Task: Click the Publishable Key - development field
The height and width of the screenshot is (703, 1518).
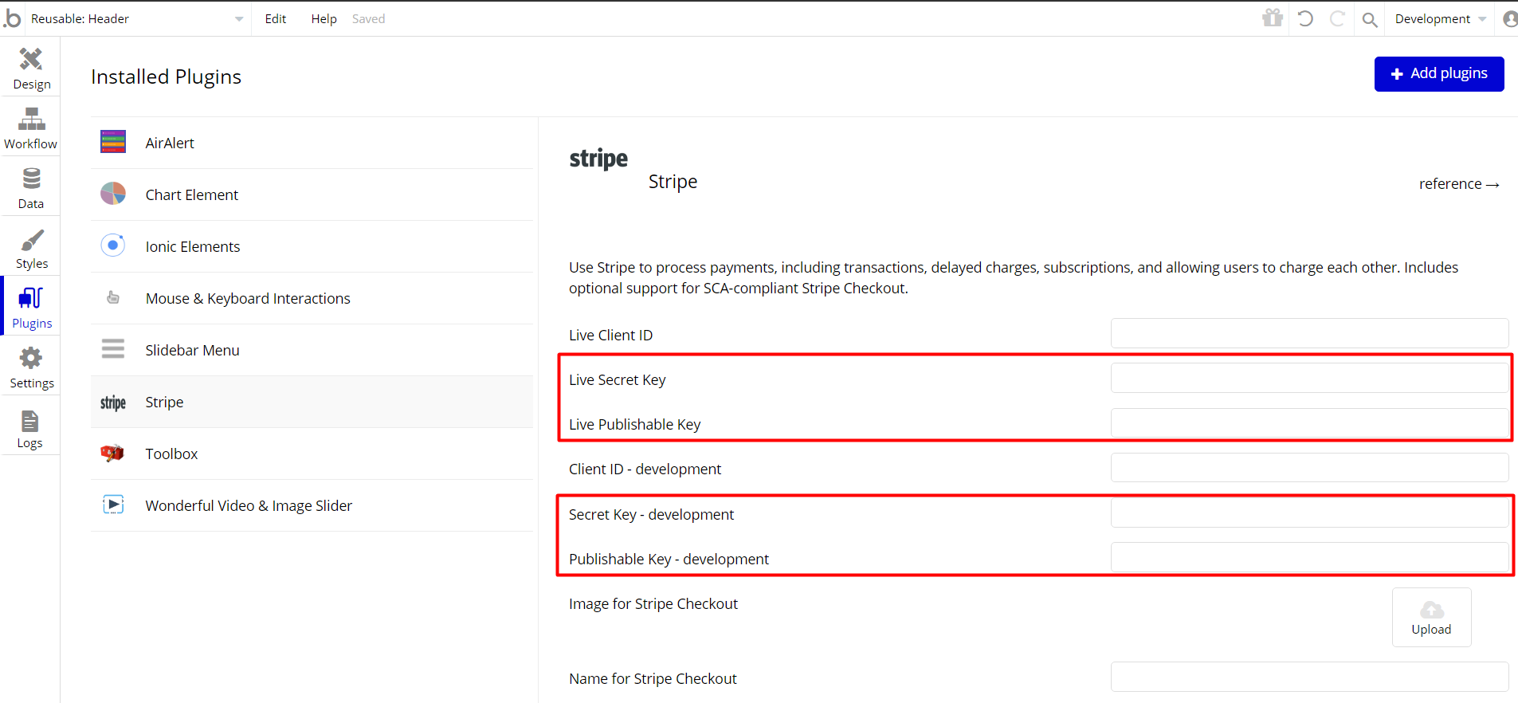Action: [x=1309, y=558]
